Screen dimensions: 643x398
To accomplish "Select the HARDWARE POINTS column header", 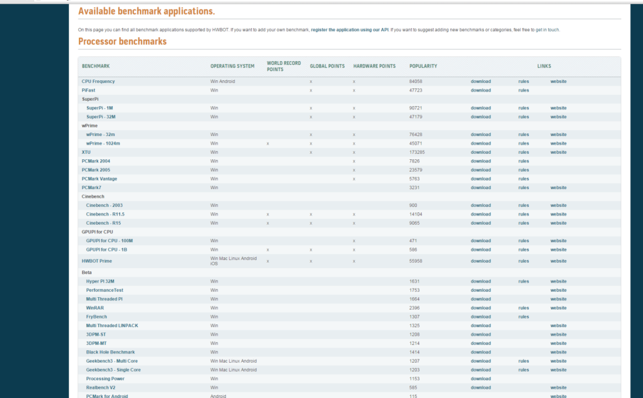I will tap(375, 66).
